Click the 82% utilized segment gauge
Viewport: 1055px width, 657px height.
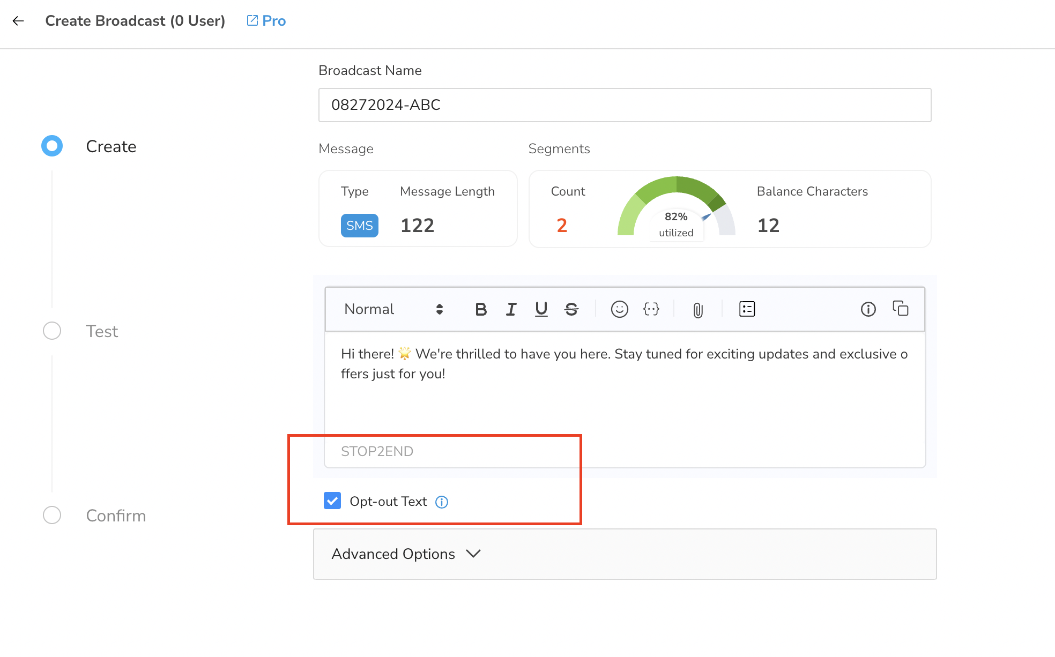(677, 207)
